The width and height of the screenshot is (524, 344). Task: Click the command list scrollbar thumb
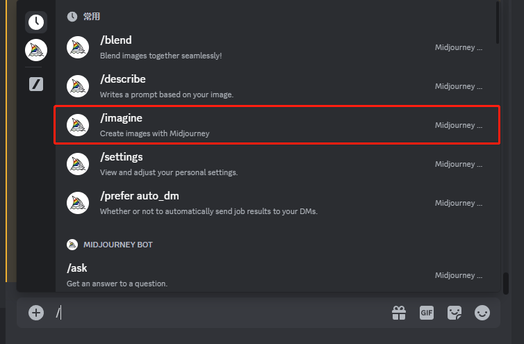pos(498,23)
